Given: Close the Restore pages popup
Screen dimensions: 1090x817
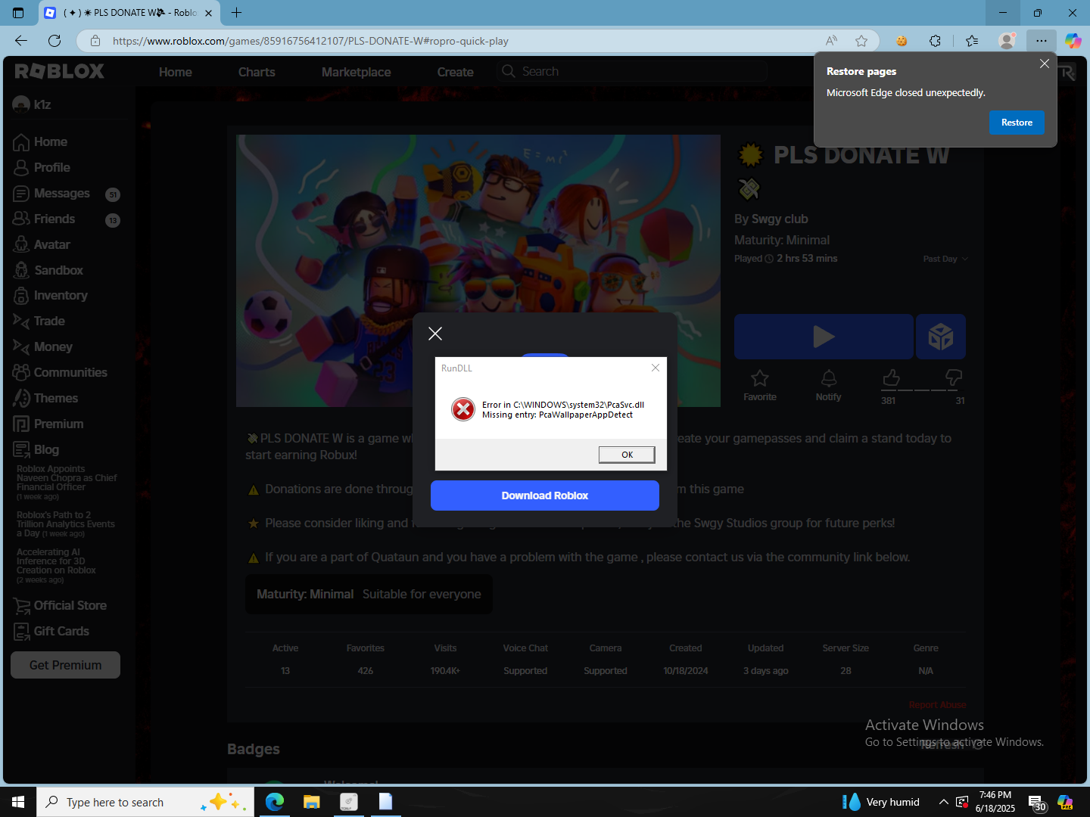Looking at the screenshot, I should coord(1045,64).
